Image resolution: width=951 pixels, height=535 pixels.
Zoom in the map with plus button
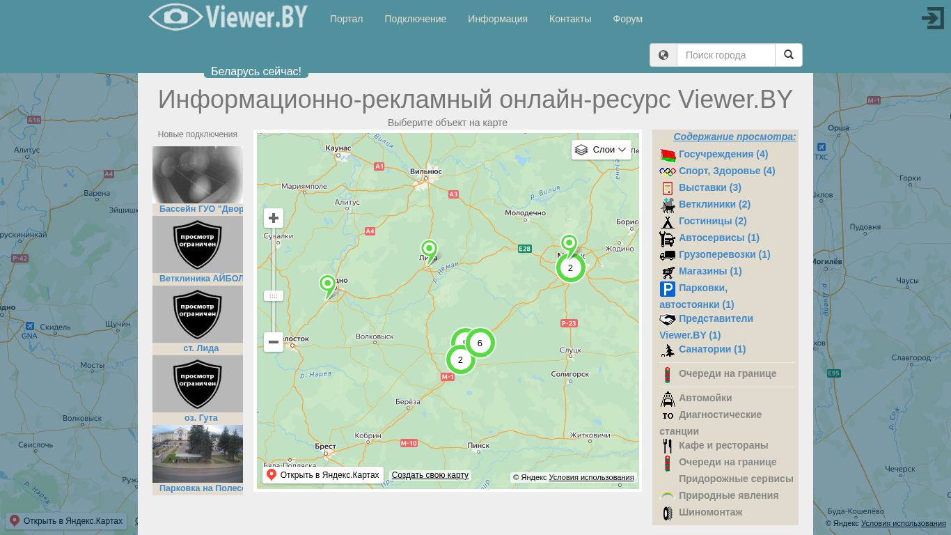pos(274,218)
